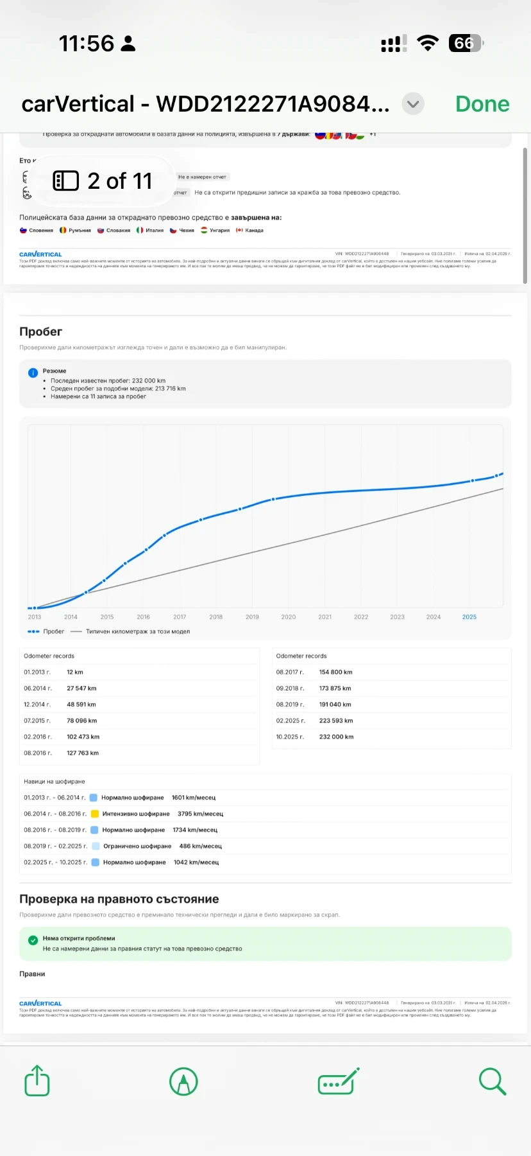Tap the form fill signature icon
Viewport: 531px width, 1156px height.
[x=338, y=1082]
